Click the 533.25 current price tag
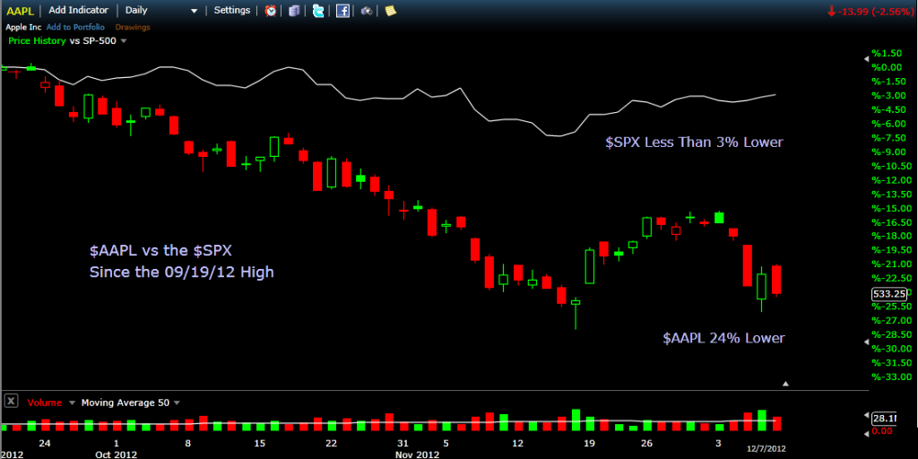 click(x=889, y=294)
